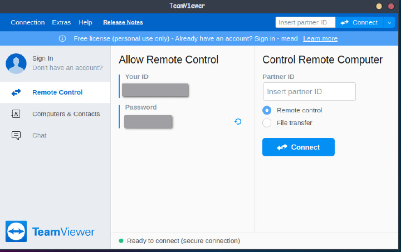Click Ready to connect status text
Image resolution: width=401 pixels, height=252 pixels.
pyautogui.click(x=183, y=241)
